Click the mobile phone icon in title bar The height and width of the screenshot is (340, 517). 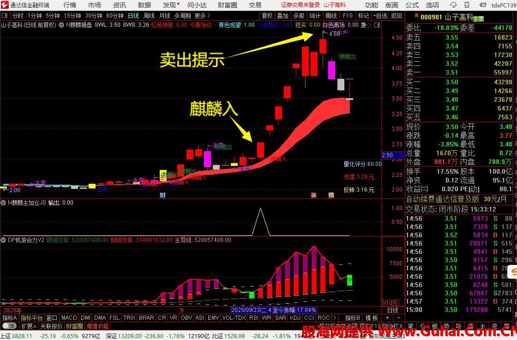(467, 5)
